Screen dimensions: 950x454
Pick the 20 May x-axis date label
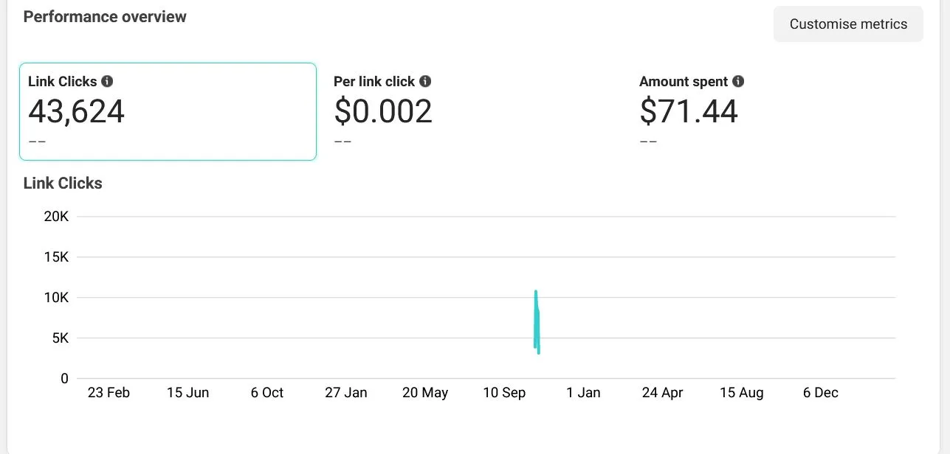point(425,393)
